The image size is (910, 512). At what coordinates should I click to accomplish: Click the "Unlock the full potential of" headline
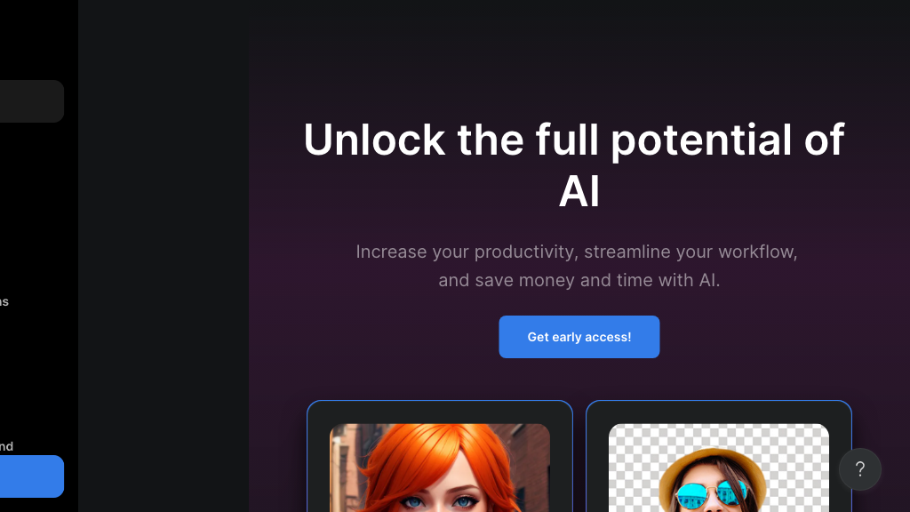coord(573,140)
